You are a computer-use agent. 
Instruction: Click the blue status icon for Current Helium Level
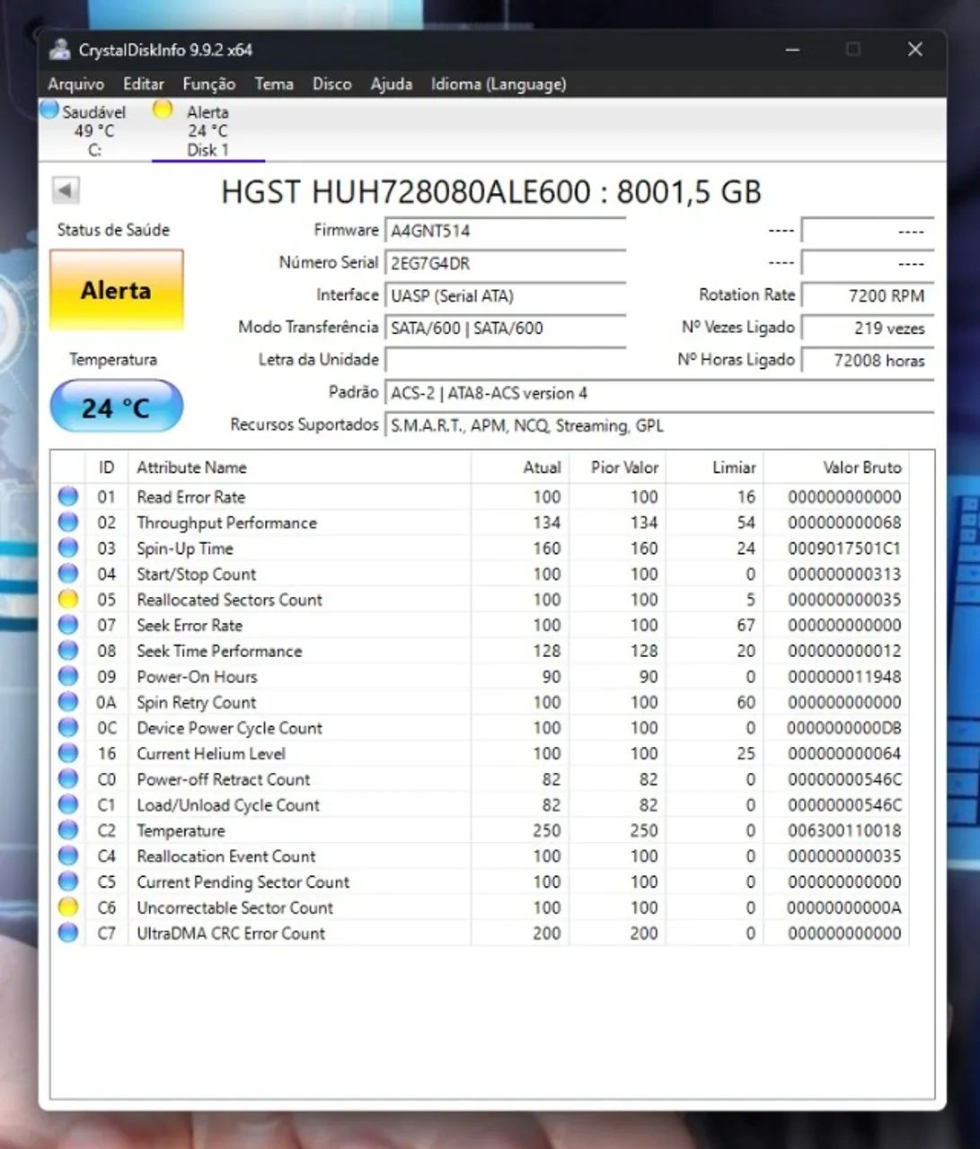(x=68, y=753)
